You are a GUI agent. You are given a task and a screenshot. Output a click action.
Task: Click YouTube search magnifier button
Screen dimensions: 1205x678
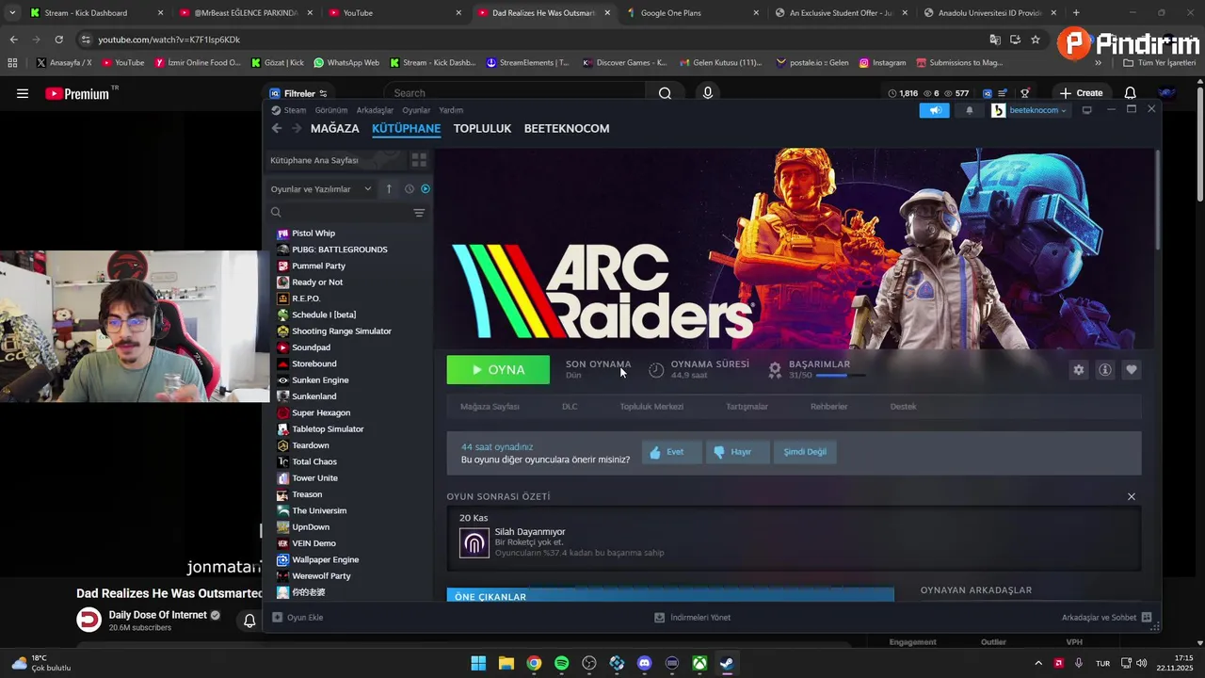coord(665,93)
